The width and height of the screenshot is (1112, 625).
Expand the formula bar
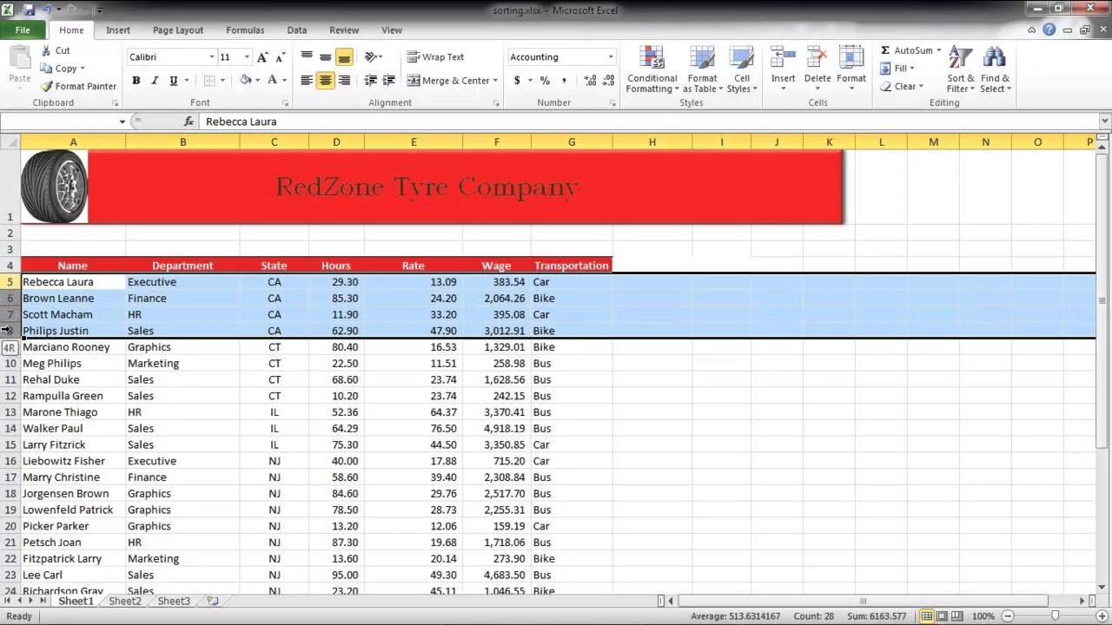(1104, 122)
